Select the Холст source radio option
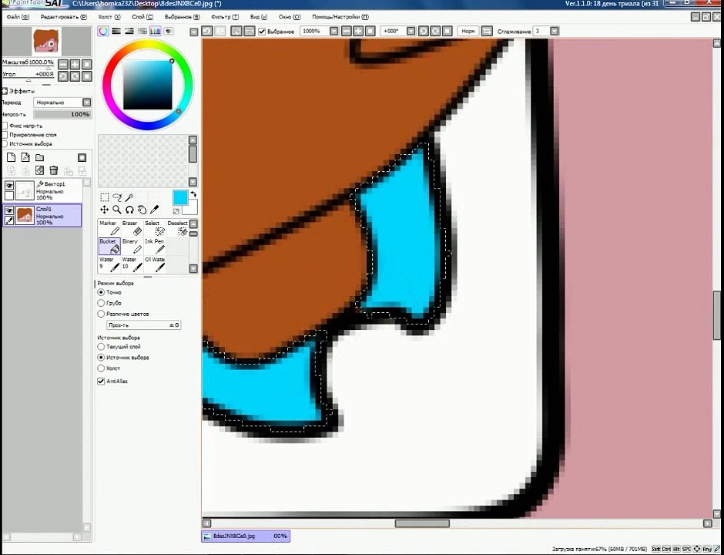This screenshot has width=724, height=555. click(x=101, y=368)
